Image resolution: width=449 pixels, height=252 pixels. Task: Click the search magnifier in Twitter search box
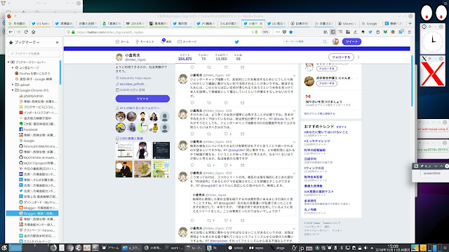(x=325, y=42)
